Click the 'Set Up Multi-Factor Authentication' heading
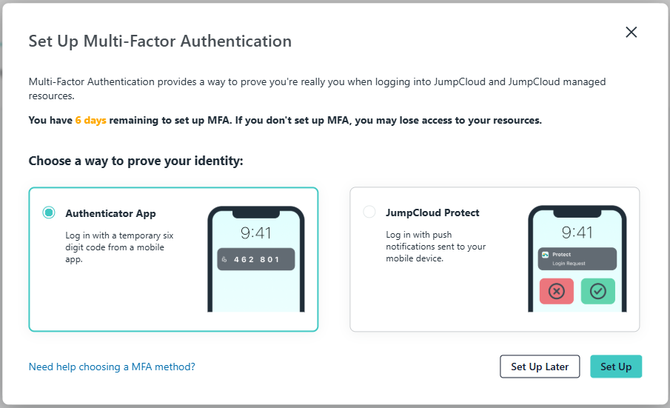The image size is (670, 408). click(160, 41)
